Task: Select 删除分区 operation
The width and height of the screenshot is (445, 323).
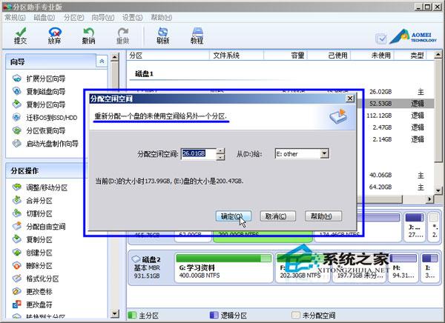Action: coord(33,266)
